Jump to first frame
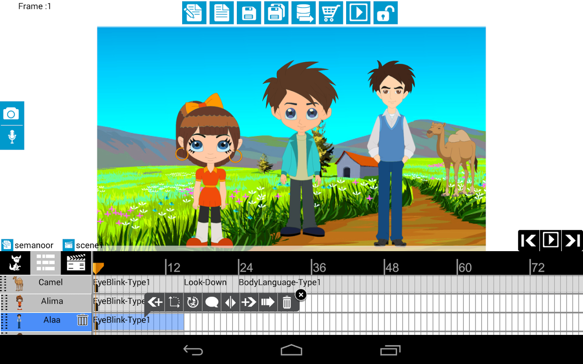This screenshot has width=583, height=364. [x=528, y=241]
